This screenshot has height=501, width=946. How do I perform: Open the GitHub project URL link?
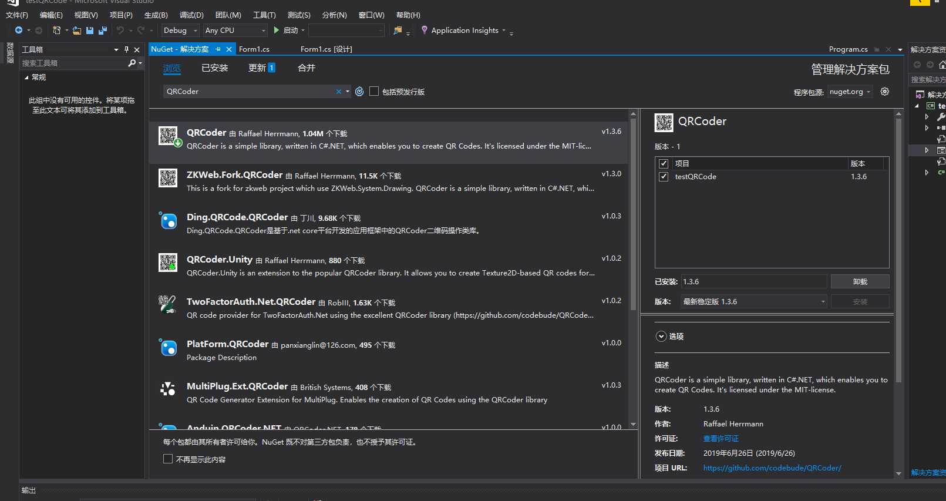(772, 468)
